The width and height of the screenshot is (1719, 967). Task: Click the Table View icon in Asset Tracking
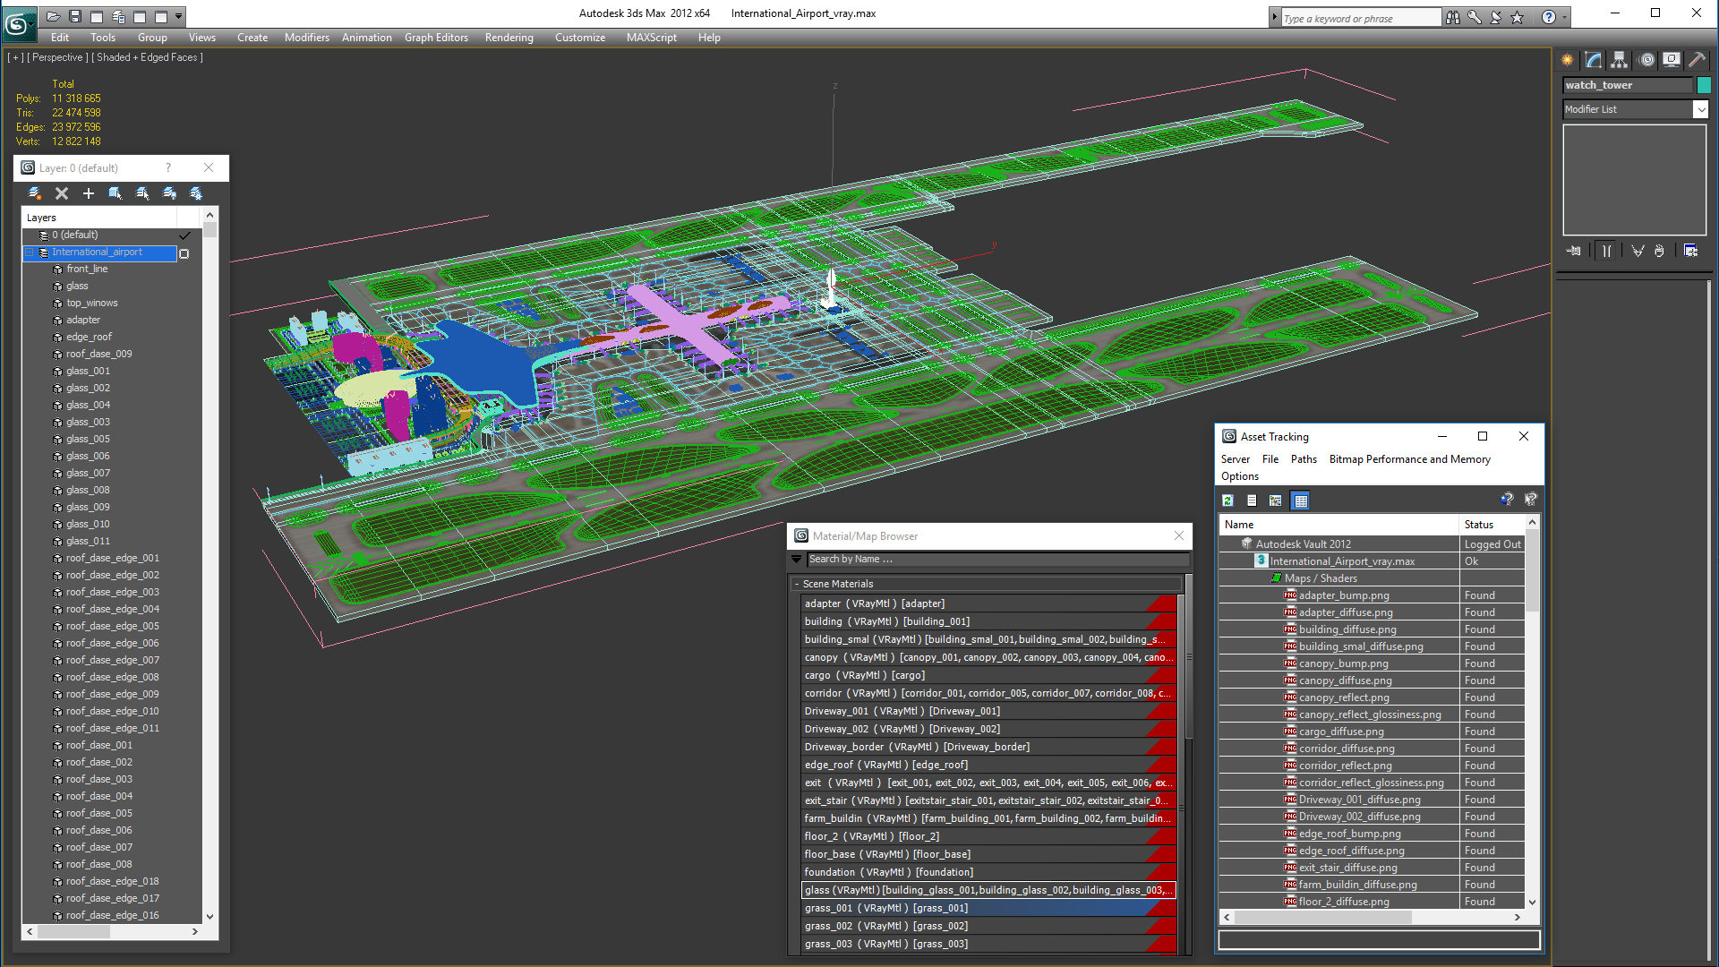[x=1301, y=501]
